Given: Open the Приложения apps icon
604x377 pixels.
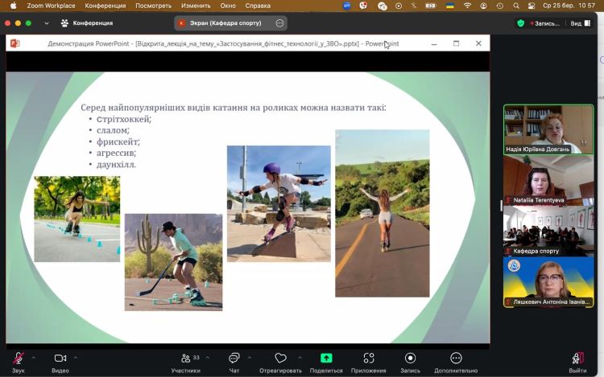Looking at the screenshot, I should click(x=369, y=359).
